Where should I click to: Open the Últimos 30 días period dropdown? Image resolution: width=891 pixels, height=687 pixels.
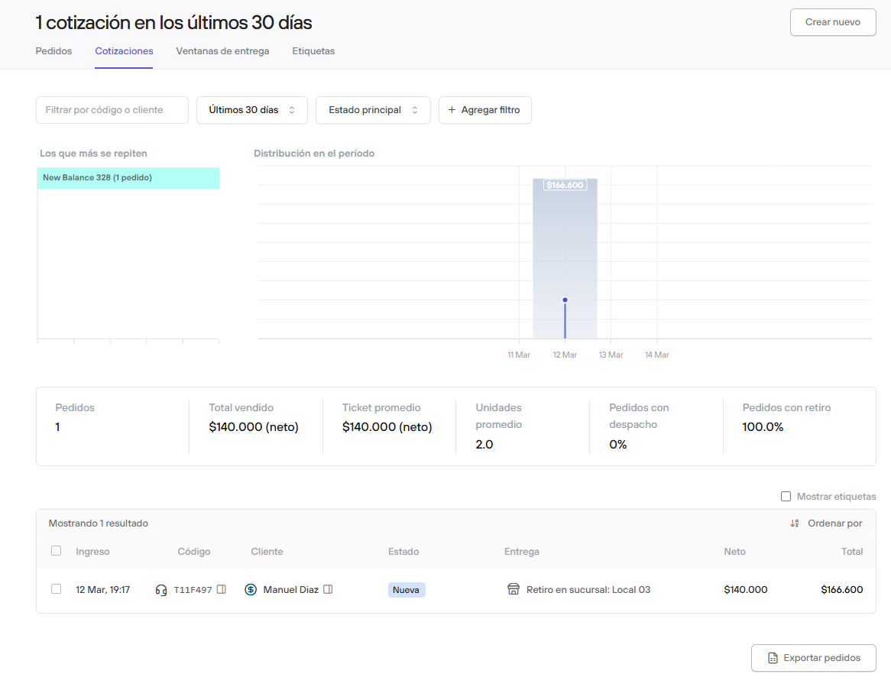pos(251,110)
